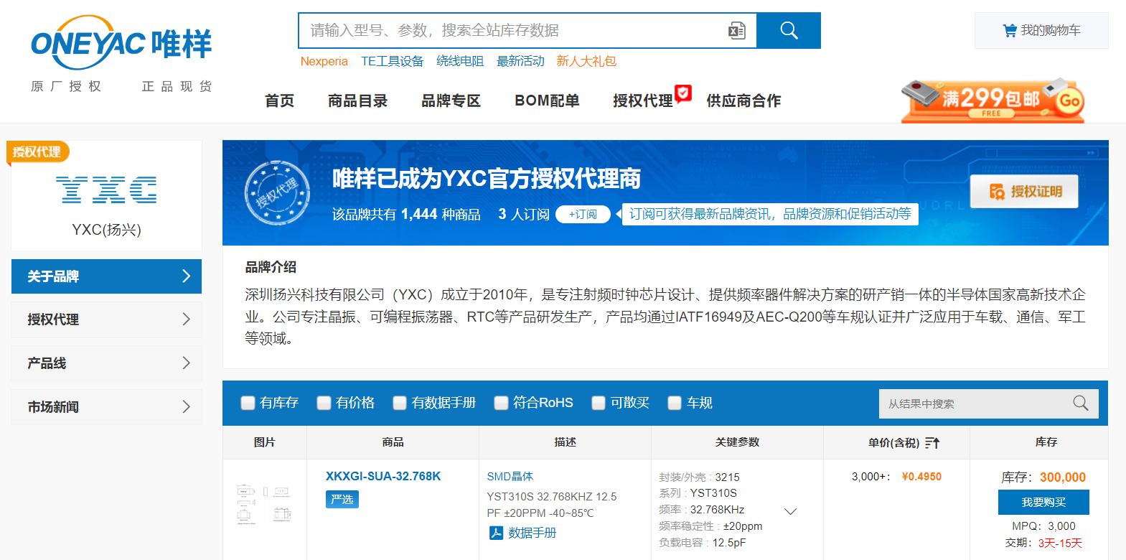Click the TE工具设备 link
The image size is (1126, 560).
392,62
